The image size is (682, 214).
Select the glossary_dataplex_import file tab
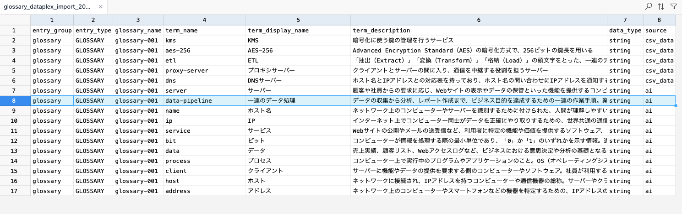click(54, 7)
